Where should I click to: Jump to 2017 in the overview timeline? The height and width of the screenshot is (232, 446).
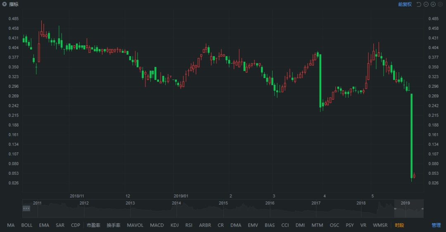point(316,203)
